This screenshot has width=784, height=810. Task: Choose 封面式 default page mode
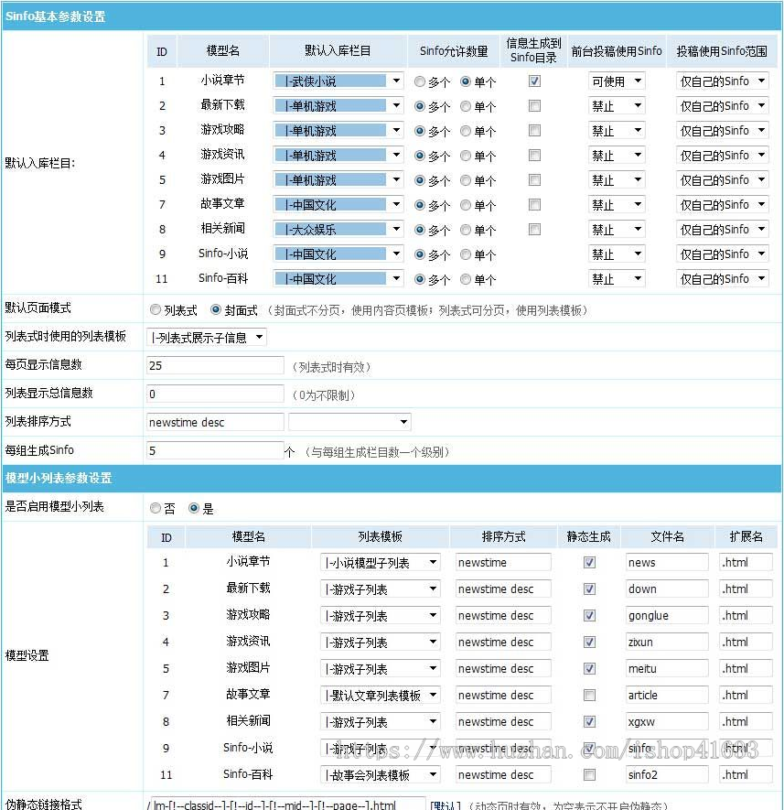[x=216, y=309]
